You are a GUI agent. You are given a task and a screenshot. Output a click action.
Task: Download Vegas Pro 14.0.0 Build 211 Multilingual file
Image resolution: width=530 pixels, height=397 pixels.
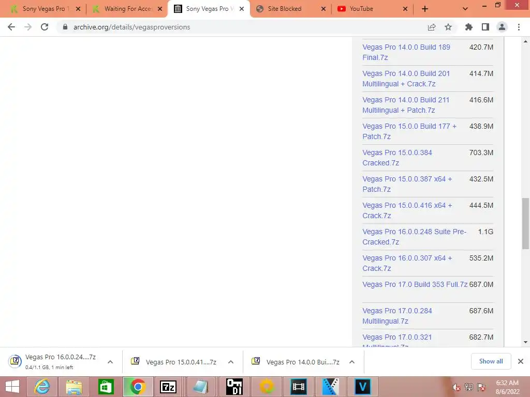coord(406,105)
